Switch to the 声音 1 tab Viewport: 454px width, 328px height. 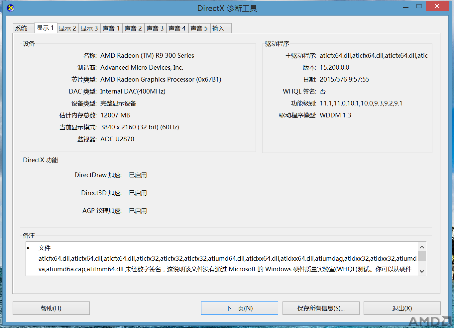111,29
